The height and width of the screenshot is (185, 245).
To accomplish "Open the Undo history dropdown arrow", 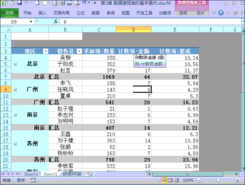I will point(89,3).
